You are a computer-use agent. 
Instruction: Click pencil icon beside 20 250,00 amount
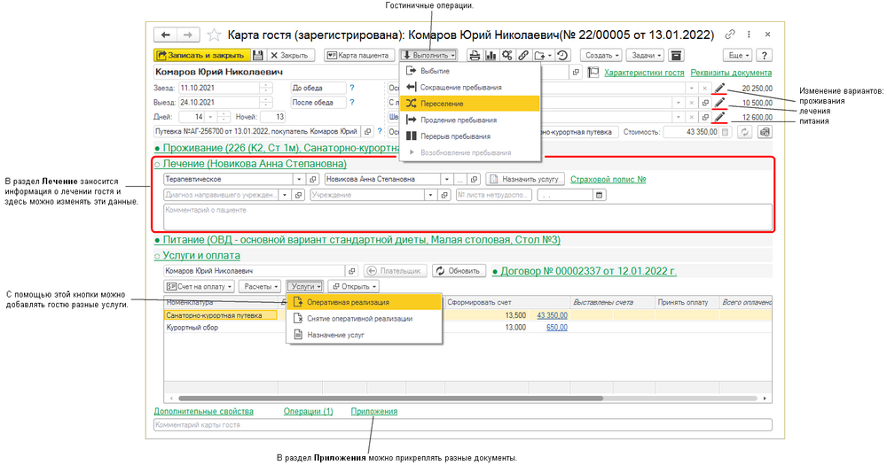719,89
